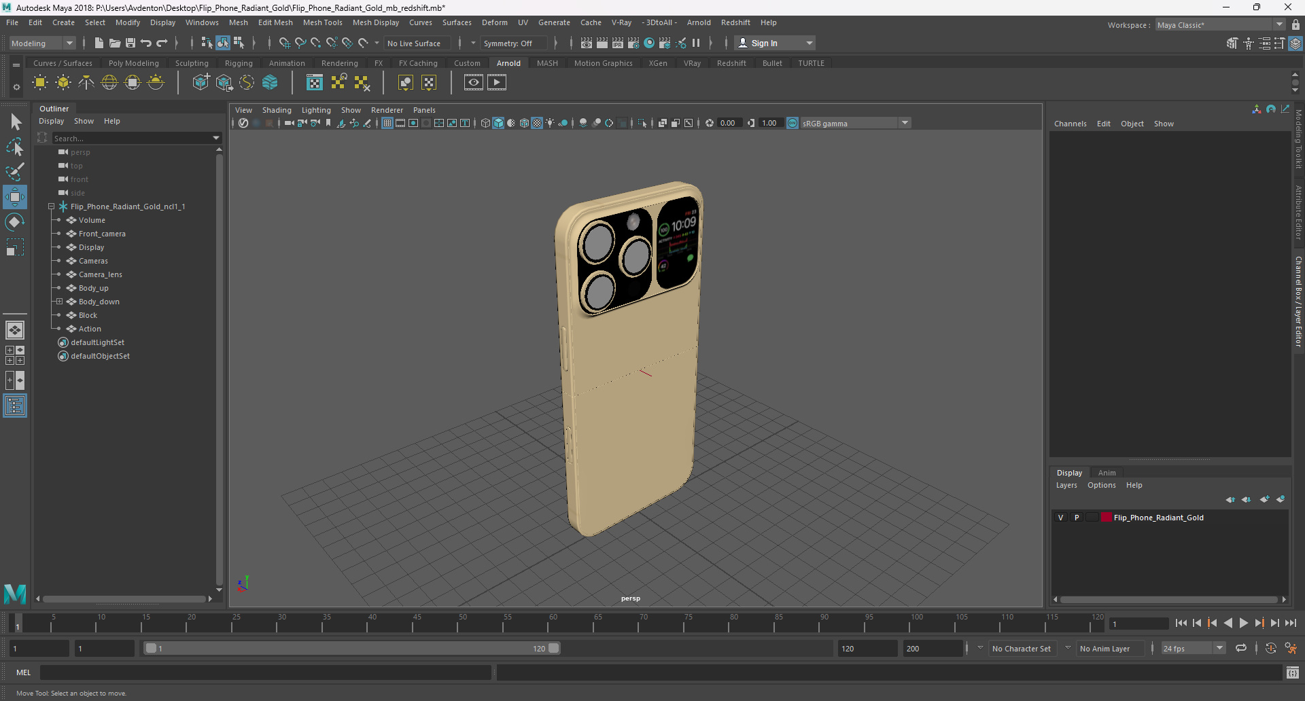Open the Outliner search filter dropdown
Screen dimensions: 1305x701
(216, 138)
